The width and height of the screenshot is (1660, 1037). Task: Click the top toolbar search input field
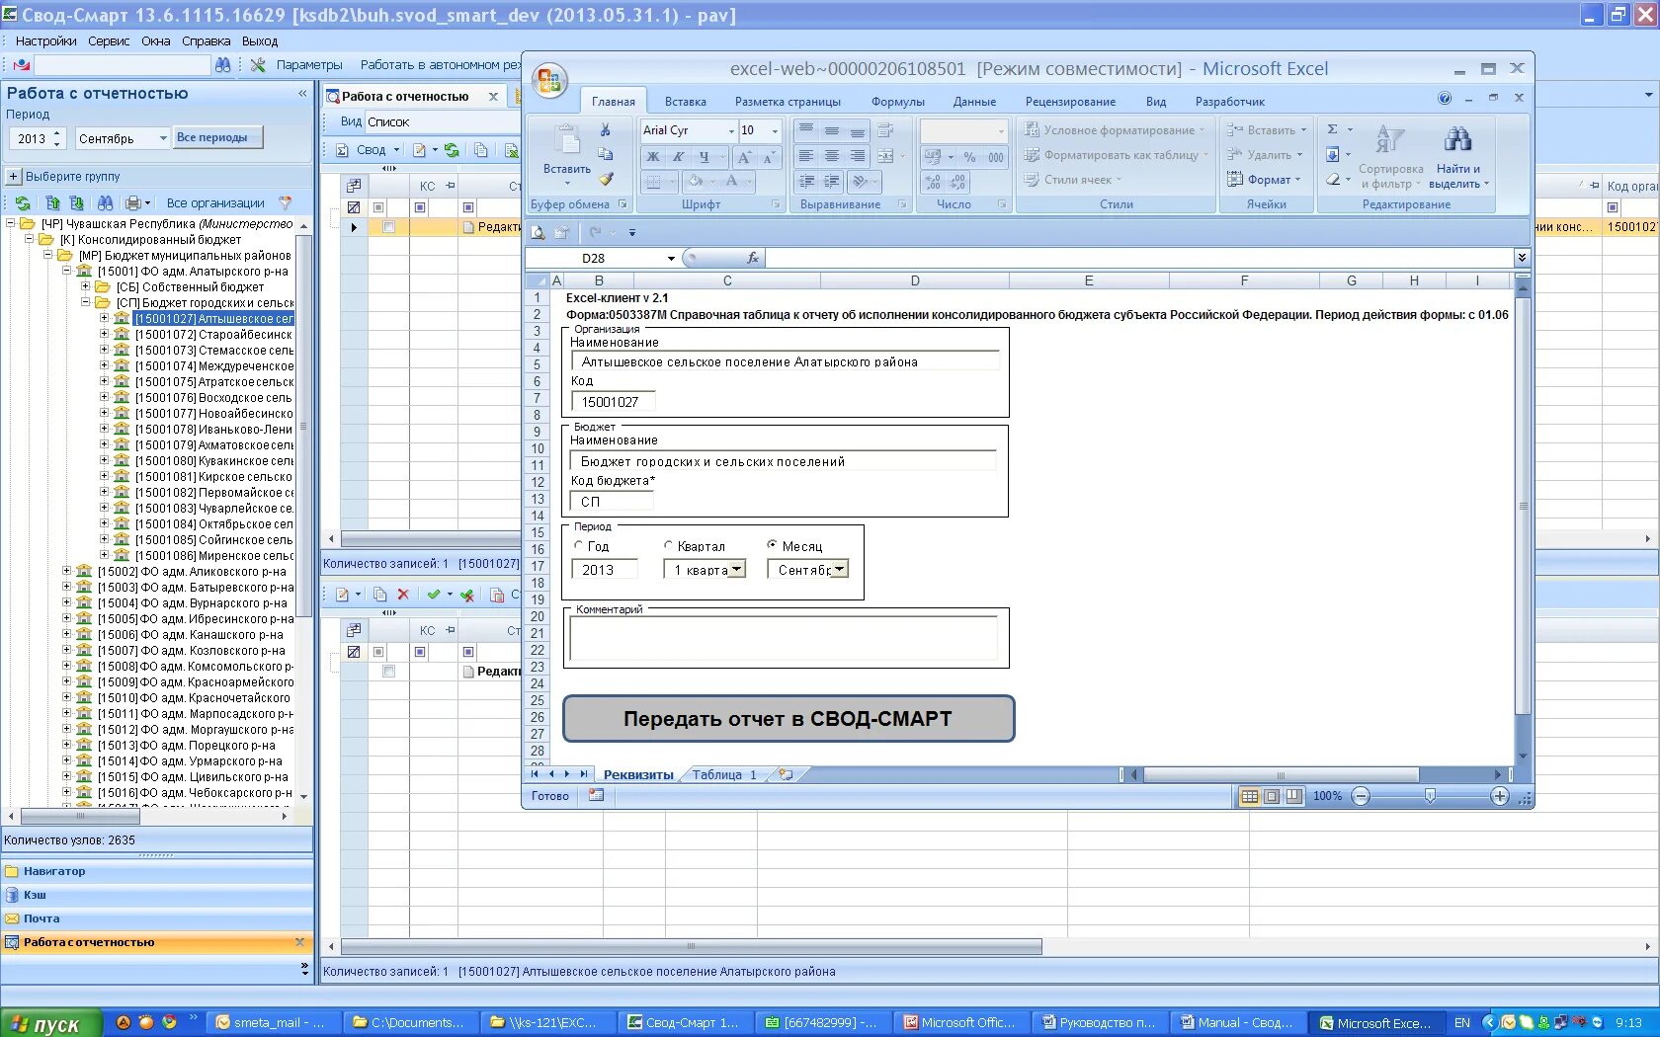(x=124, y=64)
